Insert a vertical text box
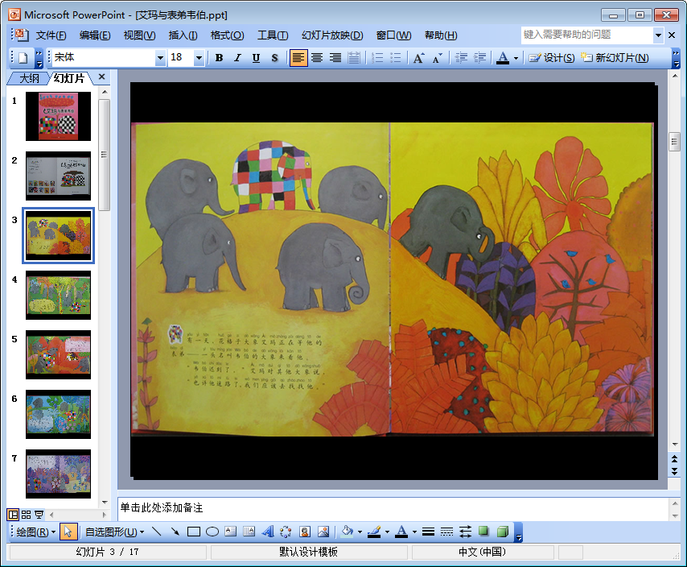The height and width of the screenshot is (567, 687). pos(249,532)
